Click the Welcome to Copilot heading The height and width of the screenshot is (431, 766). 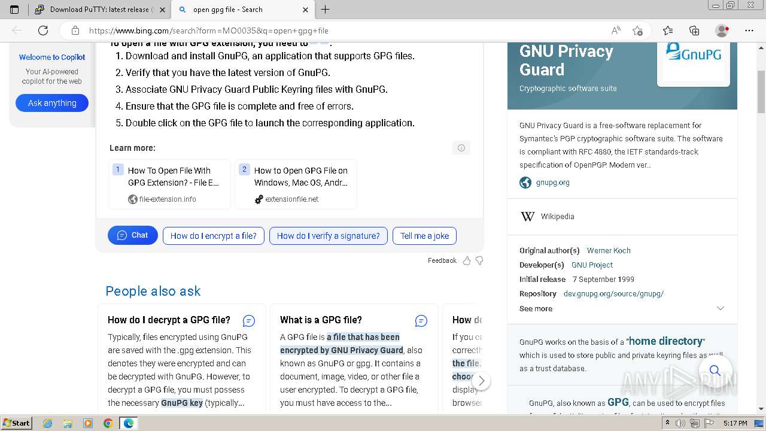click(52, 57)
